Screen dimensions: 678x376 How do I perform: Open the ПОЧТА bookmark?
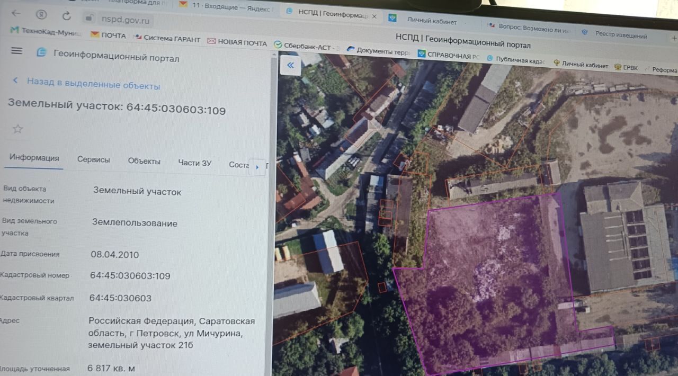click(x=108, y=35)
